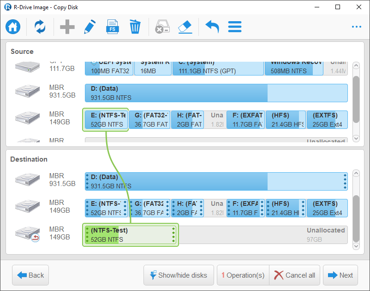Select source partition H: 2GB FAT

point(188,120)
